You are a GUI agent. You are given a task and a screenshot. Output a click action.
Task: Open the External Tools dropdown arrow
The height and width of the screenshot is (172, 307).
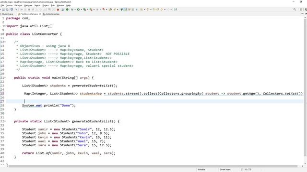pyautogui.click(x=94, y=10)
